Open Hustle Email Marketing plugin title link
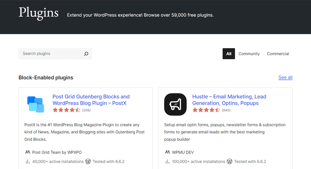The image size is (311, 169). 229,100
